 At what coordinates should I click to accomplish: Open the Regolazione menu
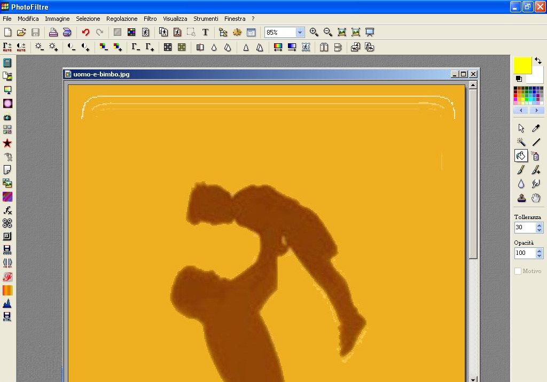tap(122, 19)
